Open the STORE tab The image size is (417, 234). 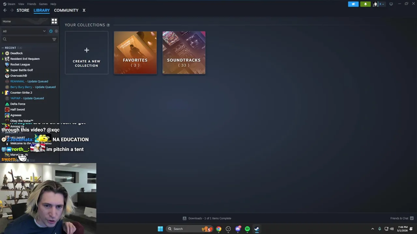pyautogui.click(x=23, y=10)
